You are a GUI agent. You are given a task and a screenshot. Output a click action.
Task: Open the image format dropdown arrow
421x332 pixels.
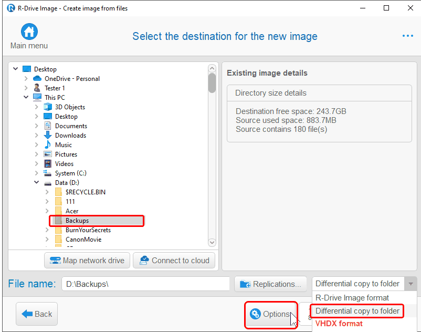click(411, 284)
